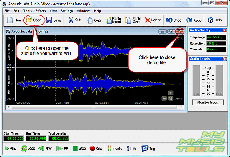Close the Acoustic Labs Intro.mp3 document window
Image resolution: width=230 pixels, height=157 pixels.
click(180, 31)
